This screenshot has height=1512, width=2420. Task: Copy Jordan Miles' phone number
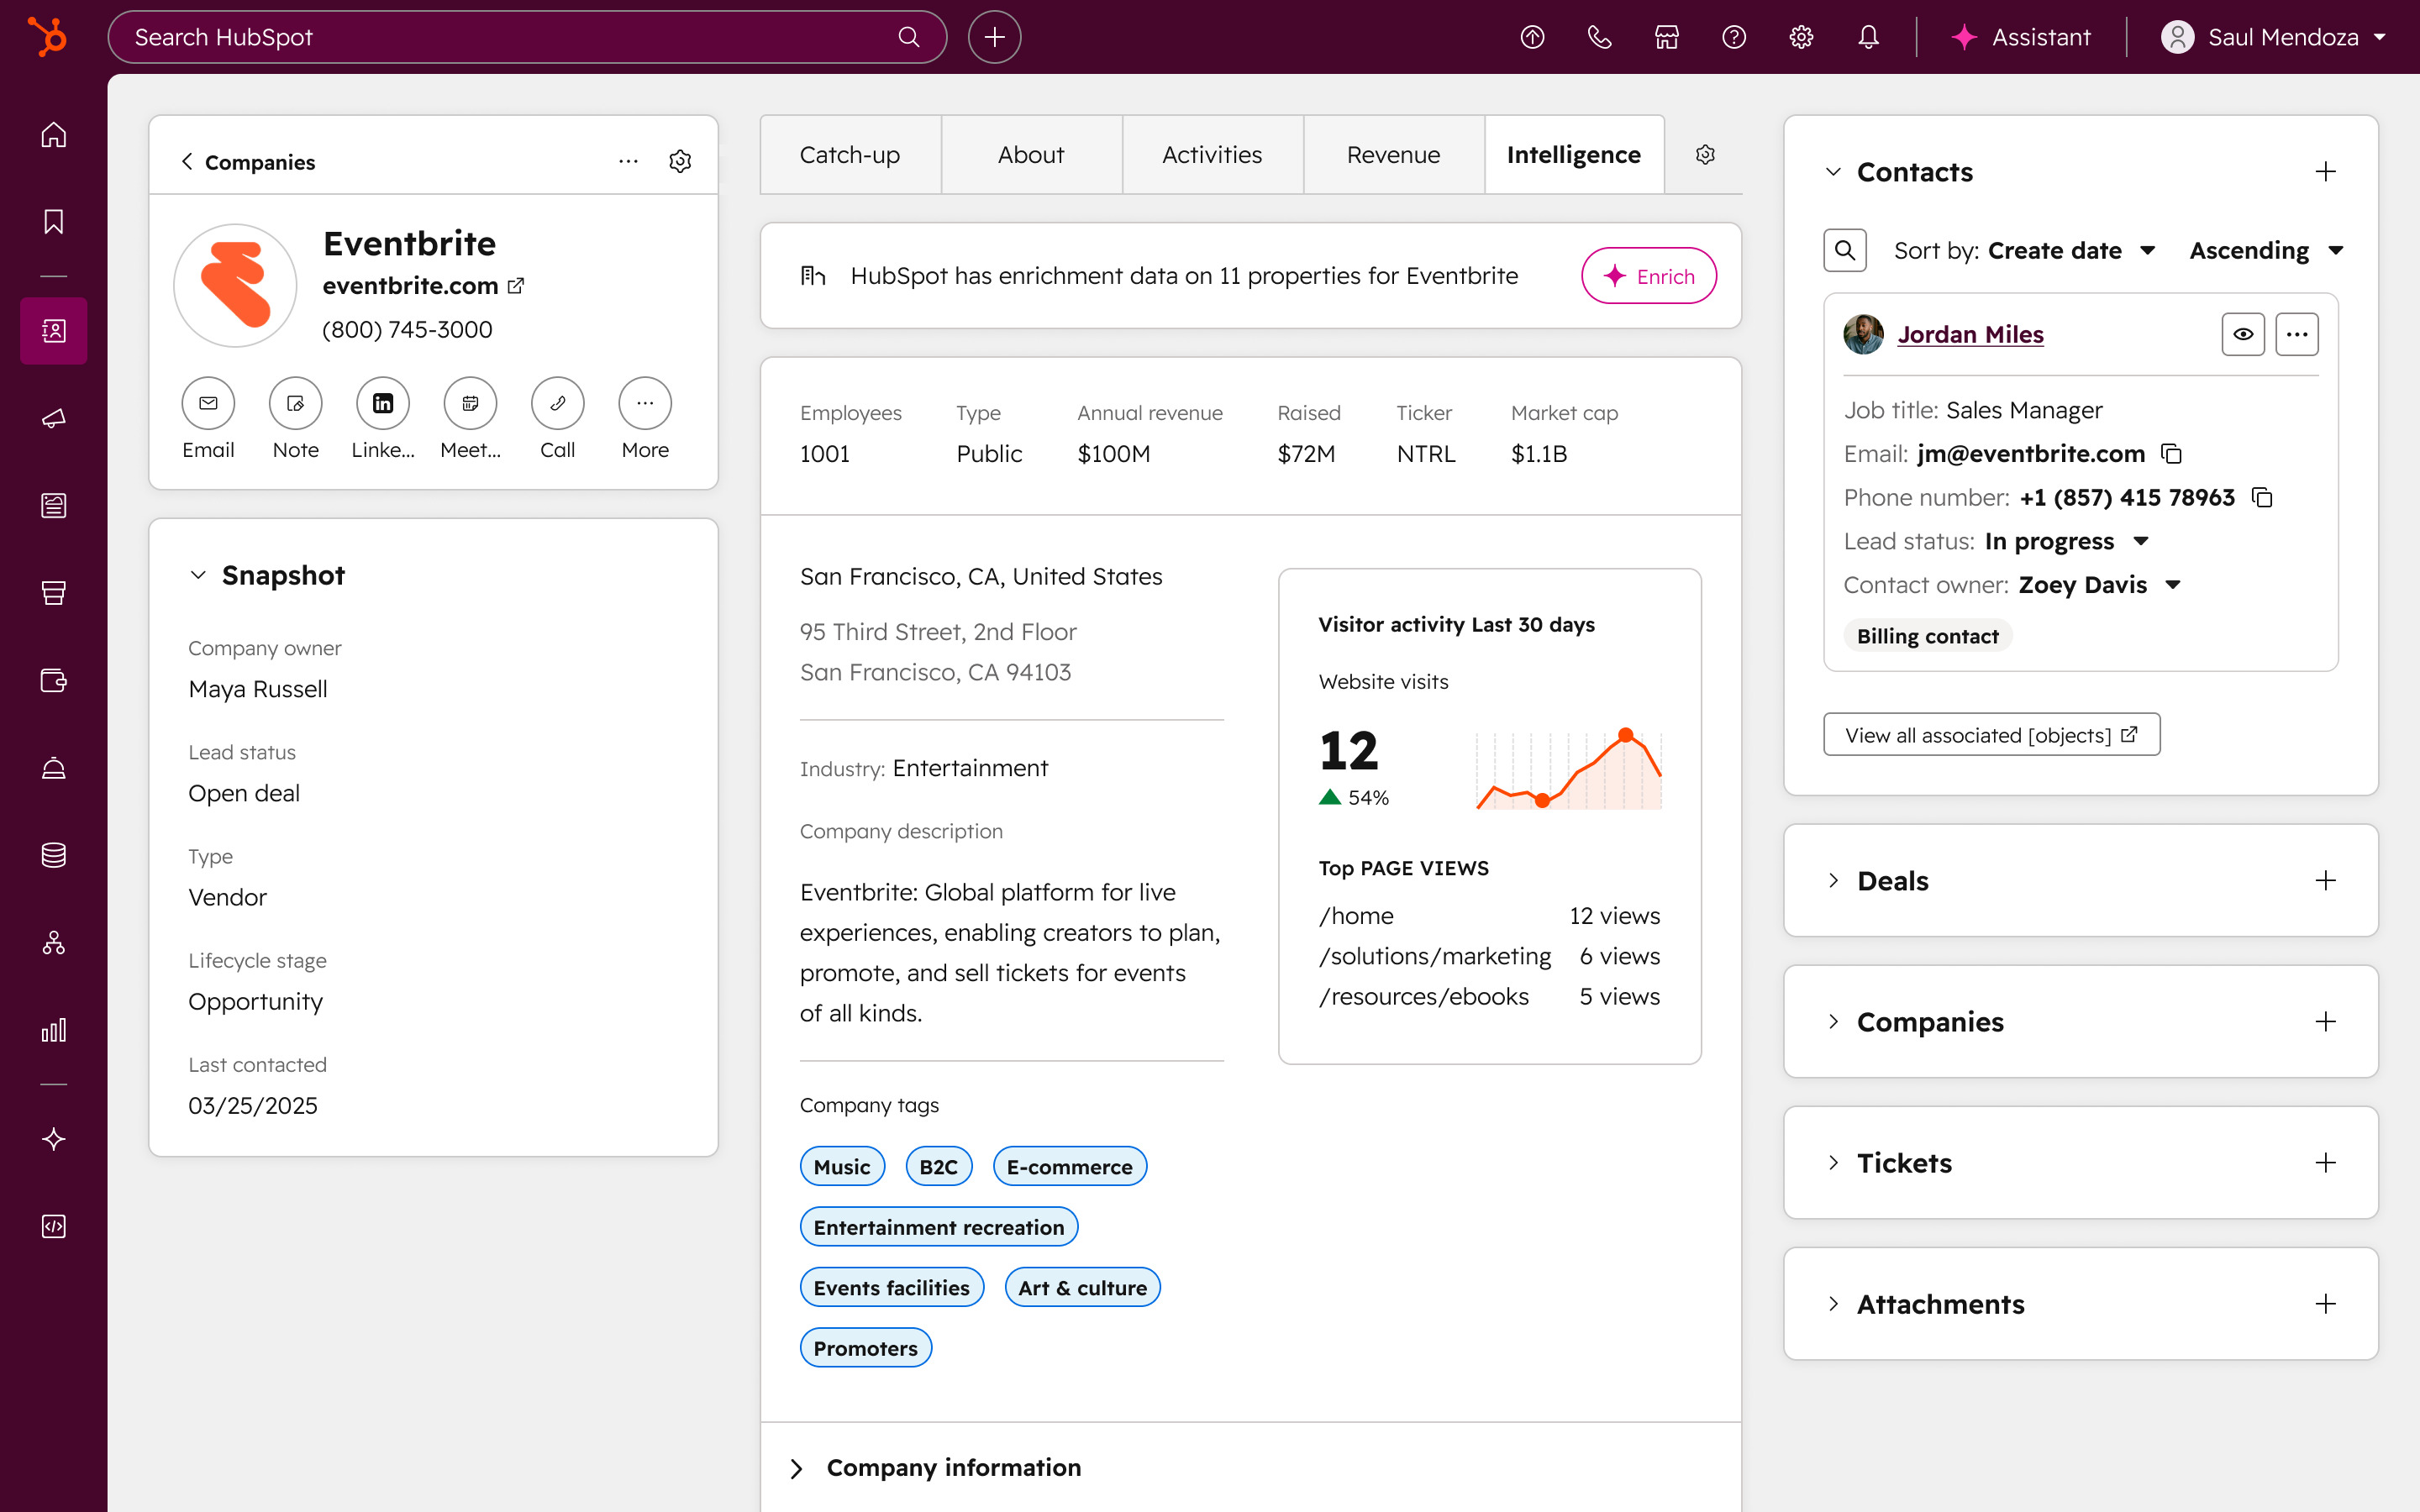point(2262,497)
